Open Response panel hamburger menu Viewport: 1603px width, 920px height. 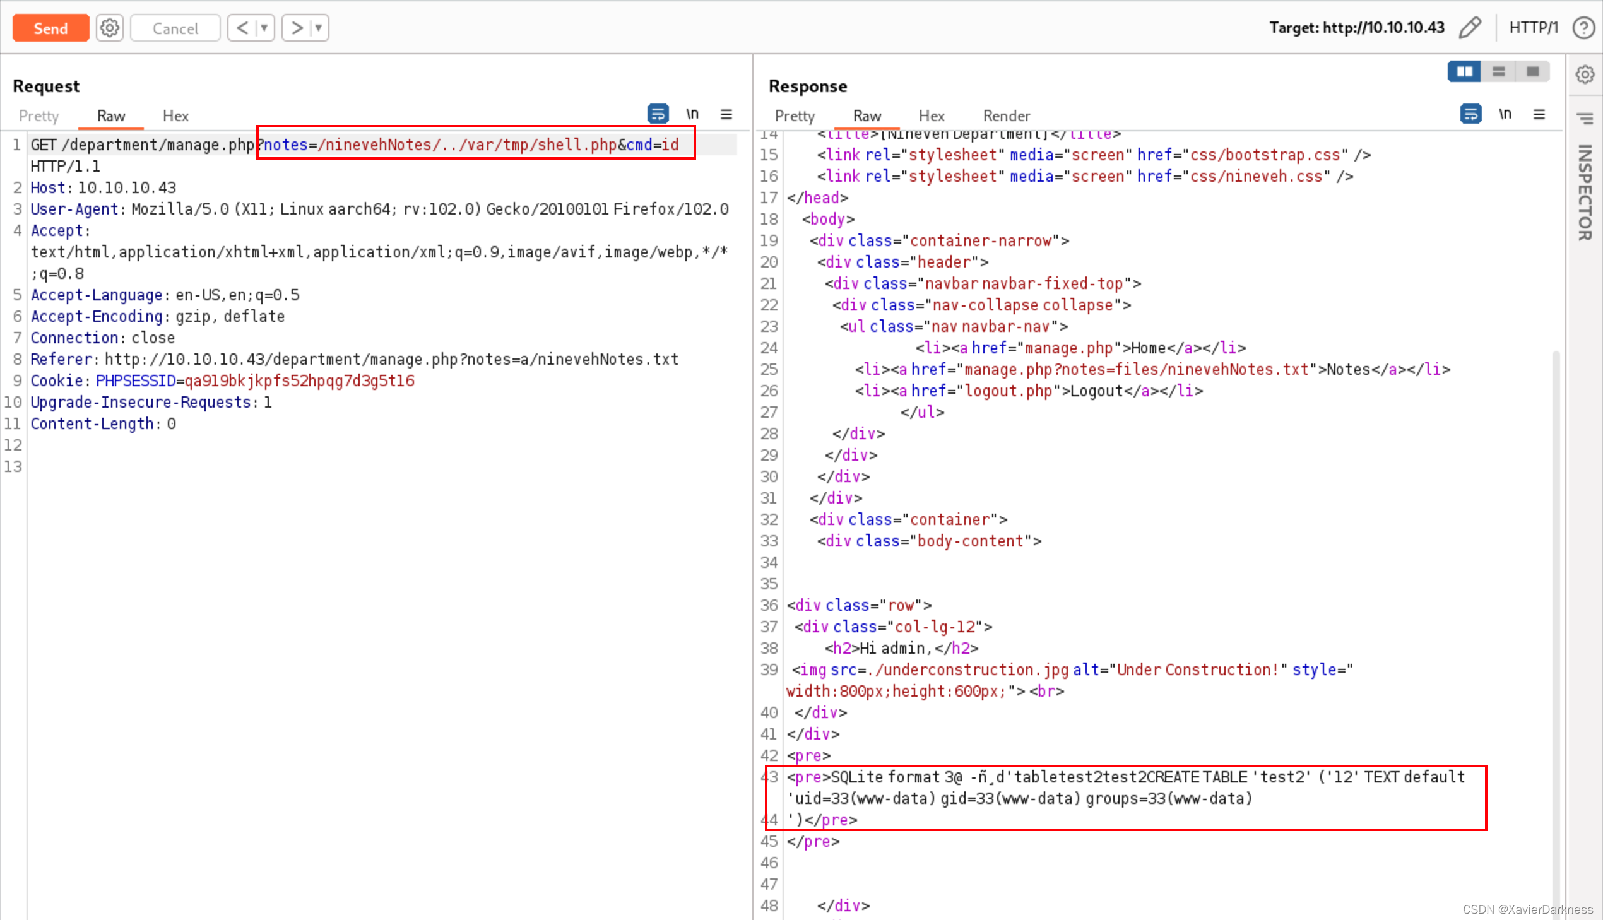1539,114
